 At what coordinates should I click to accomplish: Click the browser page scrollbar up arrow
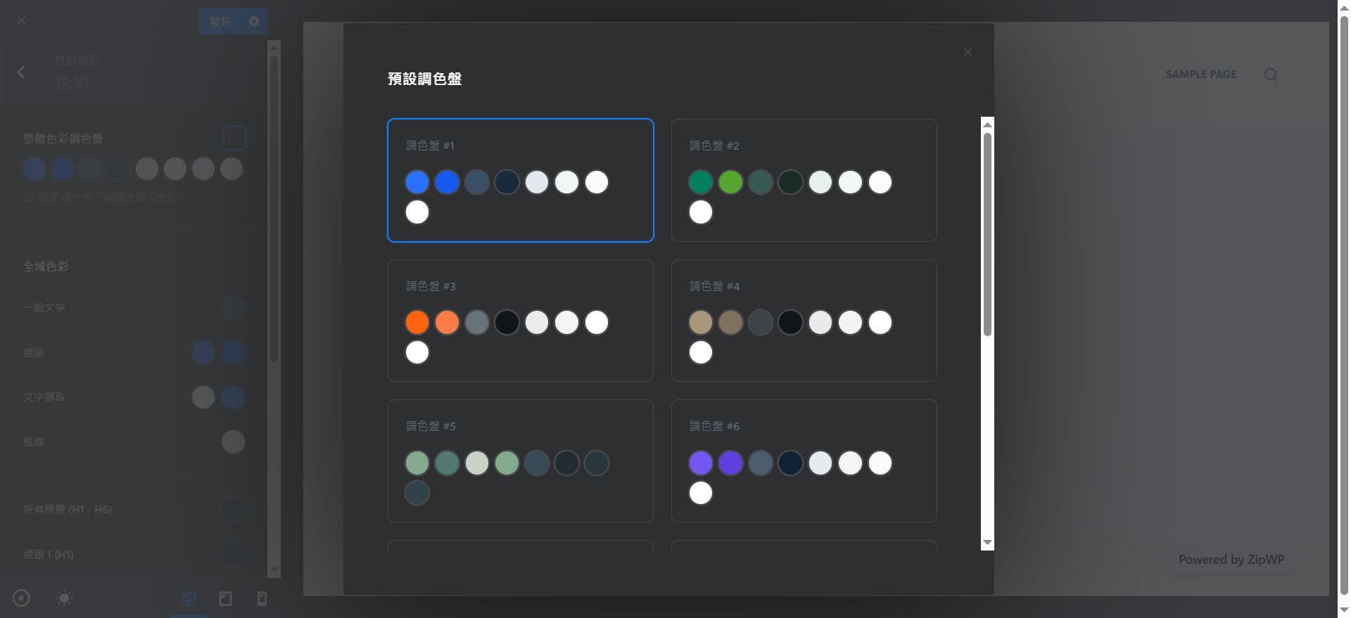1344,6
